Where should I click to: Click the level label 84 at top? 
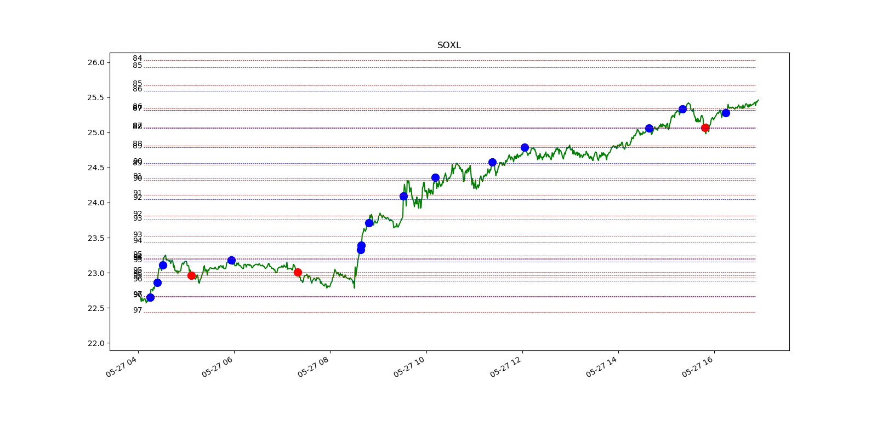[138, 58]
